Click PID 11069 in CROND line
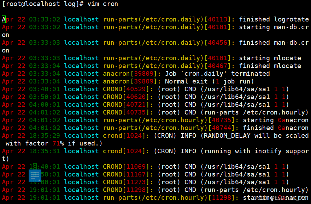The height and width of the screenshot is (204, 311). 136,167
